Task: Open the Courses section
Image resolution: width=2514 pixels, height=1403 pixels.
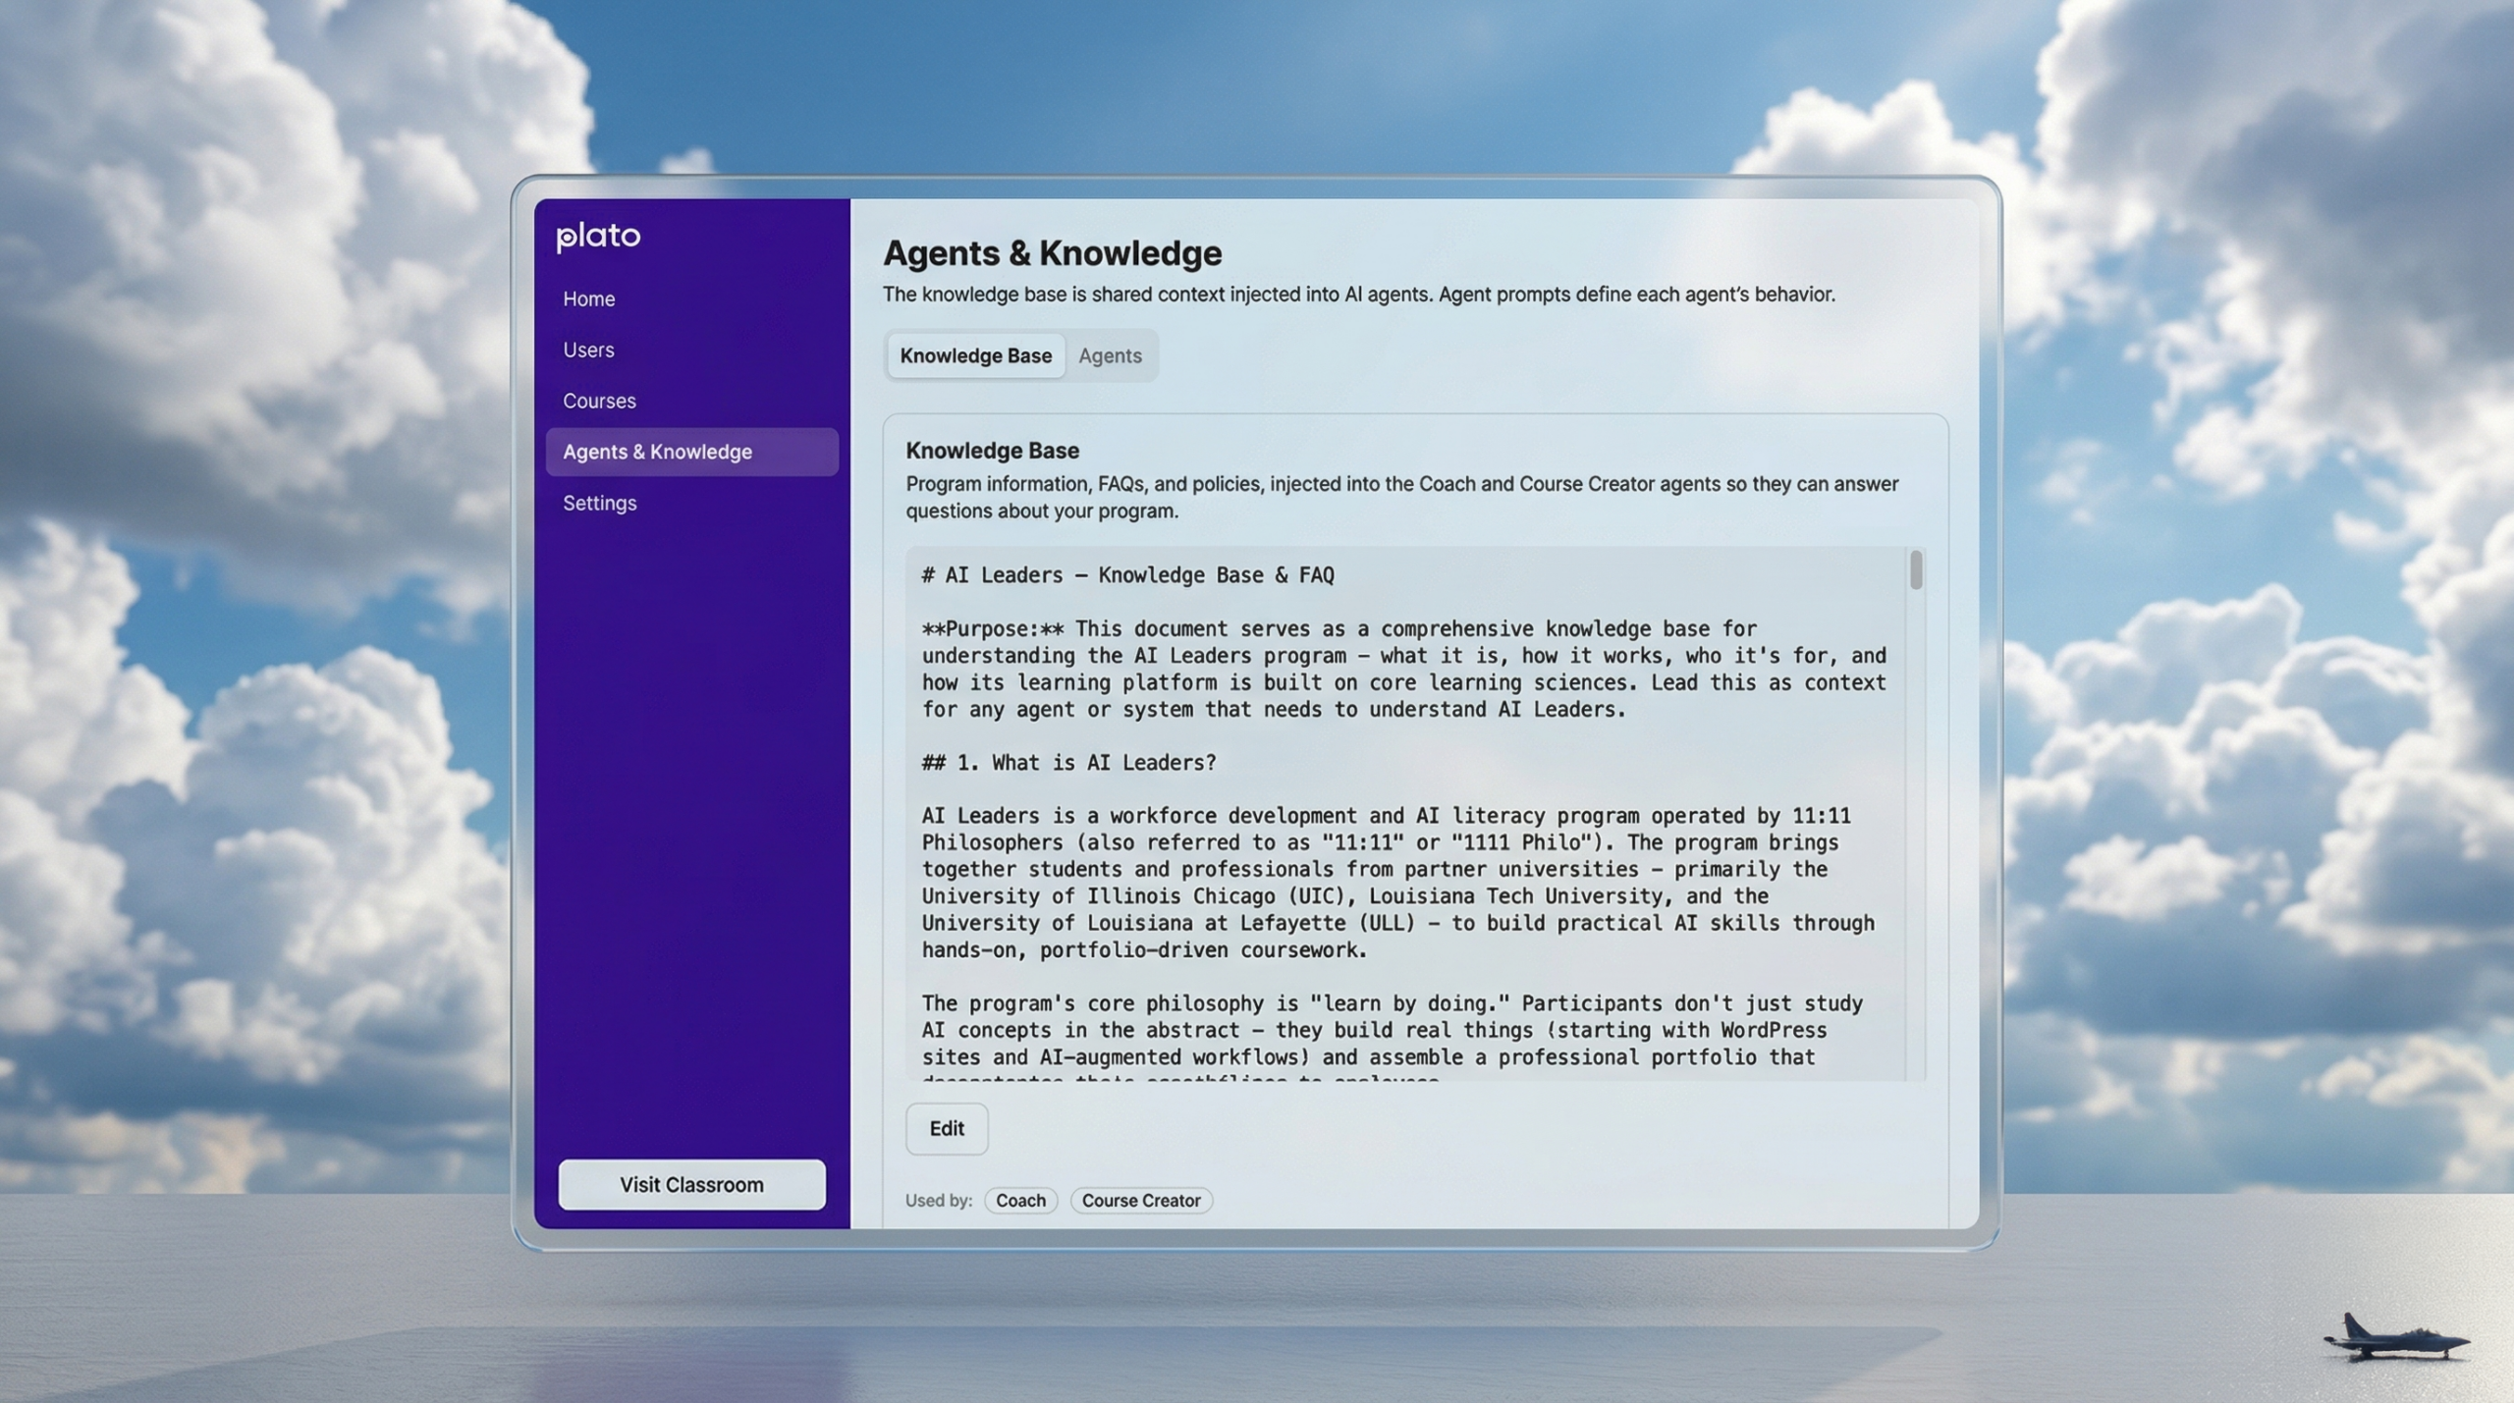Action: pyautogui.click(x=599, y=401)
